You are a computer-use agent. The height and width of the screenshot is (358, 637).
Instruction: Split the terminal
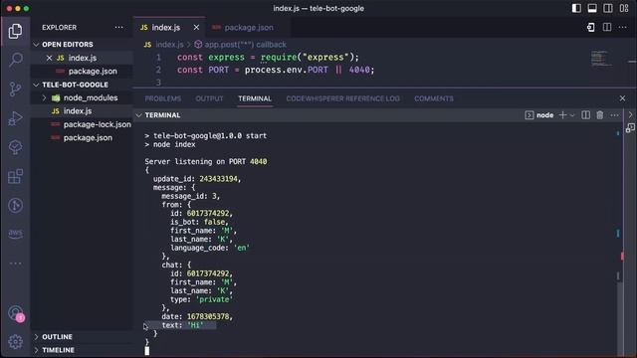pos(586,115)
